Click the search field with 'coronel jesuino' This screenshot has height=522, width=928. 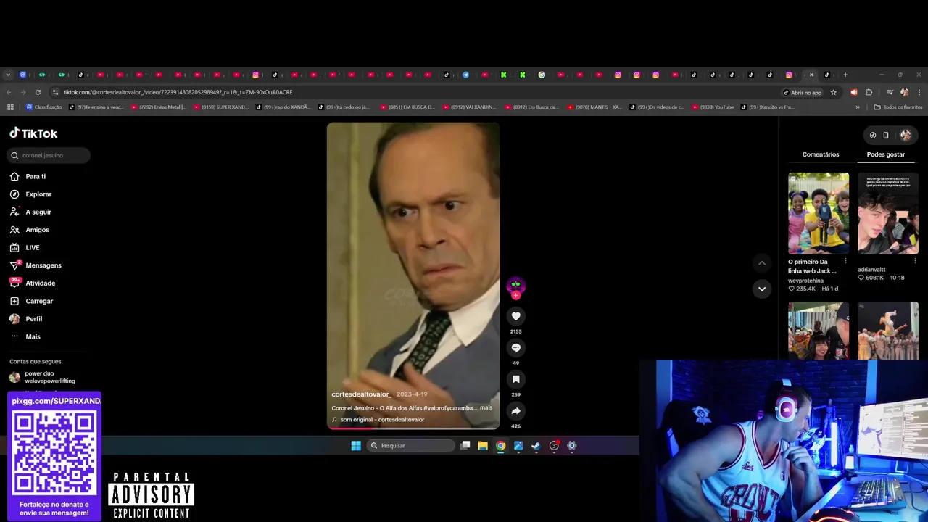(x=49, y=155)
